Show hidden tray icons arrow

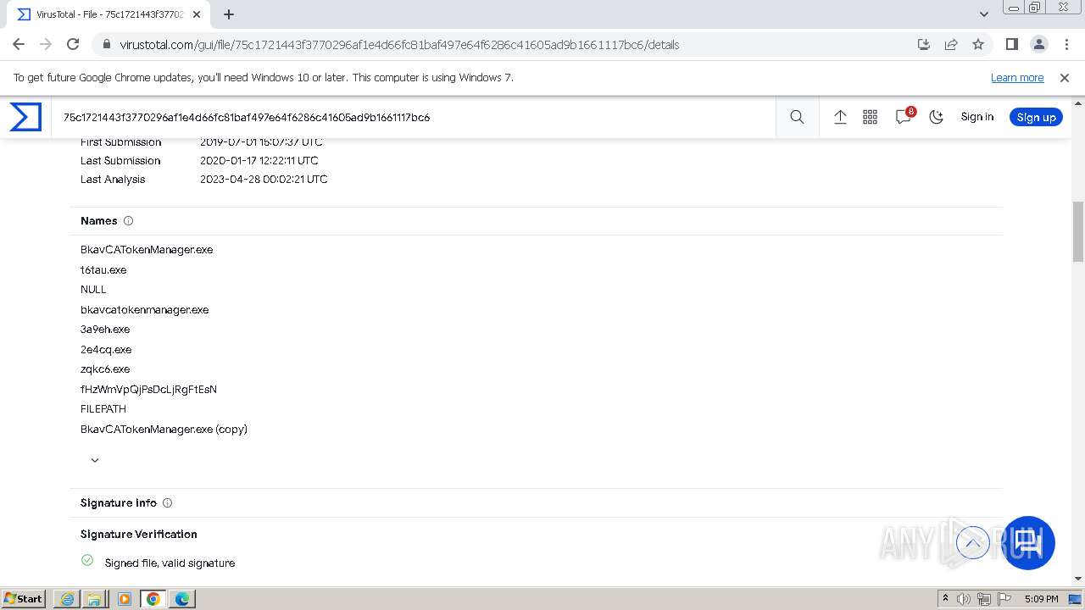click(x=945, y=599)
